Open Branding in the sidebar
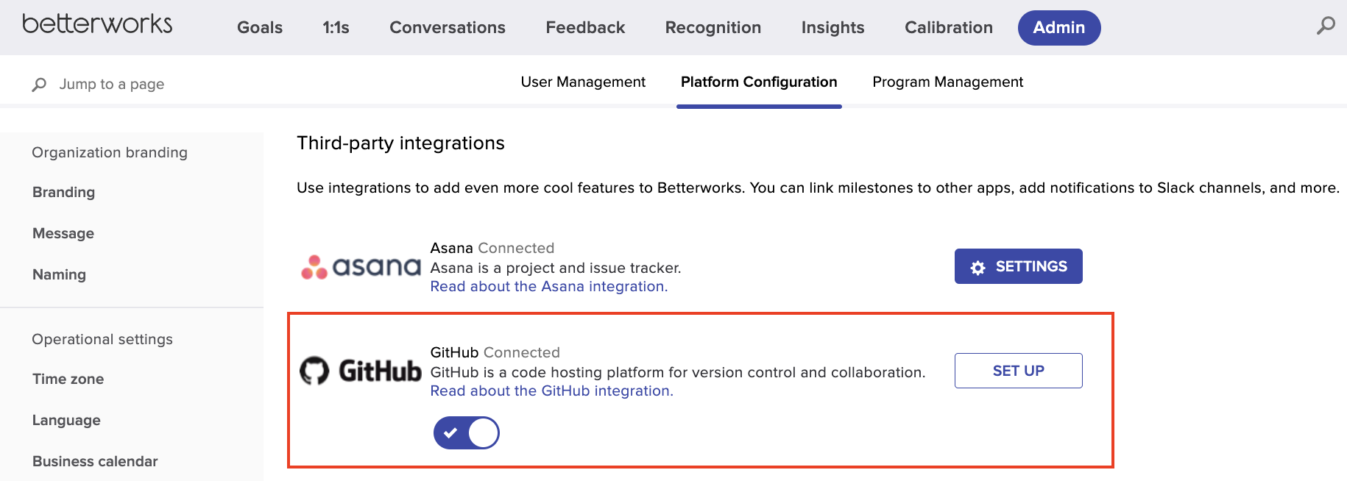The height and width of the screenshot is (481, 1347). pos(63,192)
